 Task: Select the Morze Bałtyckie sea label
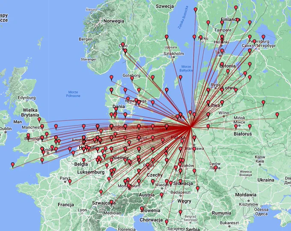pos(186,69)
